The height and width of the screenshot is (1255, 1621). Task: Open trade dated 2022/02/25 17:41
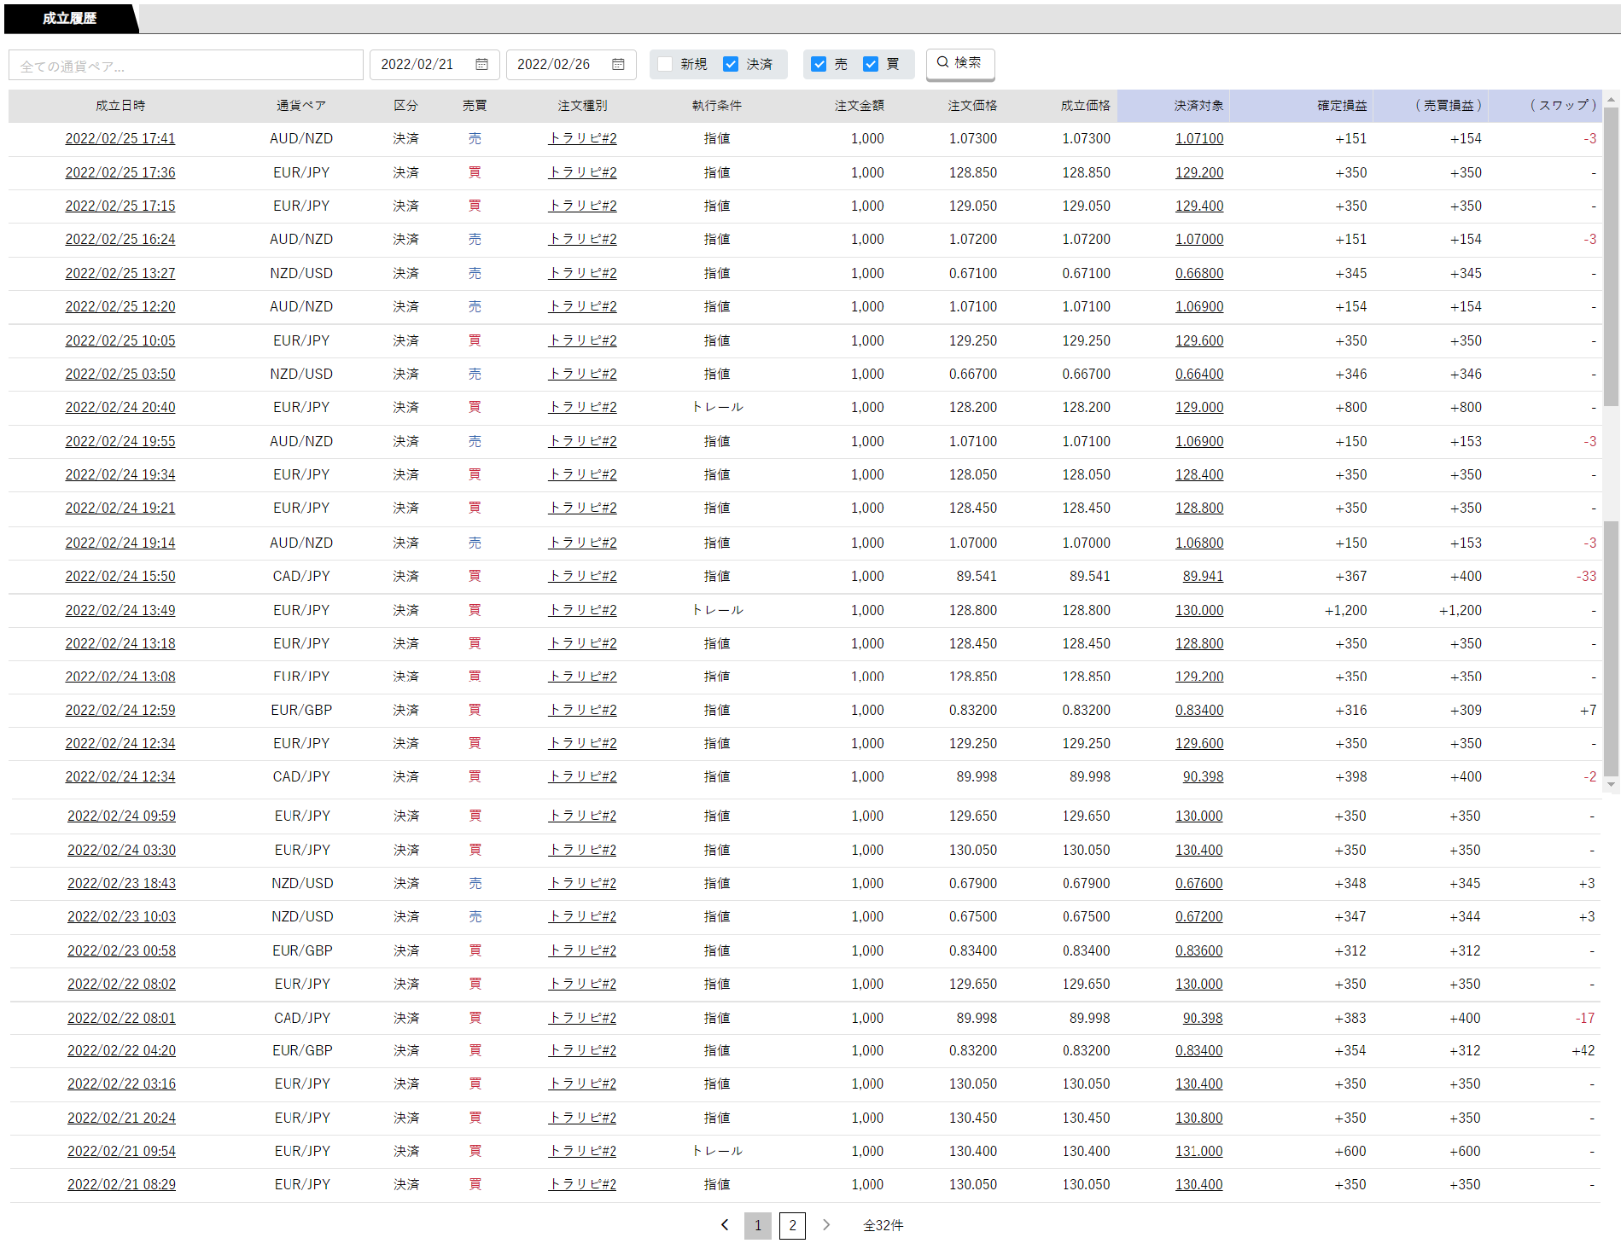(120, 138)
